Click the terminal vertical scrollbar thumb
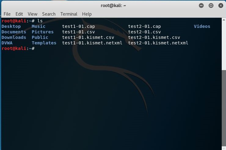Image resolution: width=226 pixels, height=150 pixels. [224, 108]
